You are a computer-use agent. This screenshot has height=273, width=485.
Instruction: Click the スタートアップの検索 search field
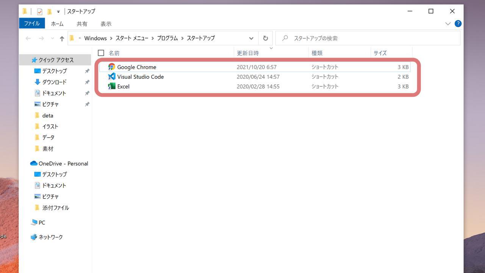coord(368,38)
